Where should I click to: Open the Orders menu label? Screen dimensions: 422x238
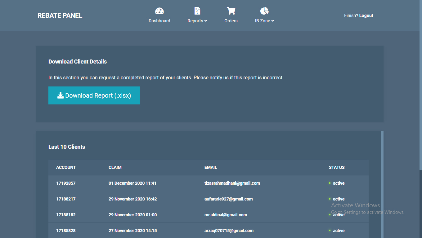(x=231, y=21)
